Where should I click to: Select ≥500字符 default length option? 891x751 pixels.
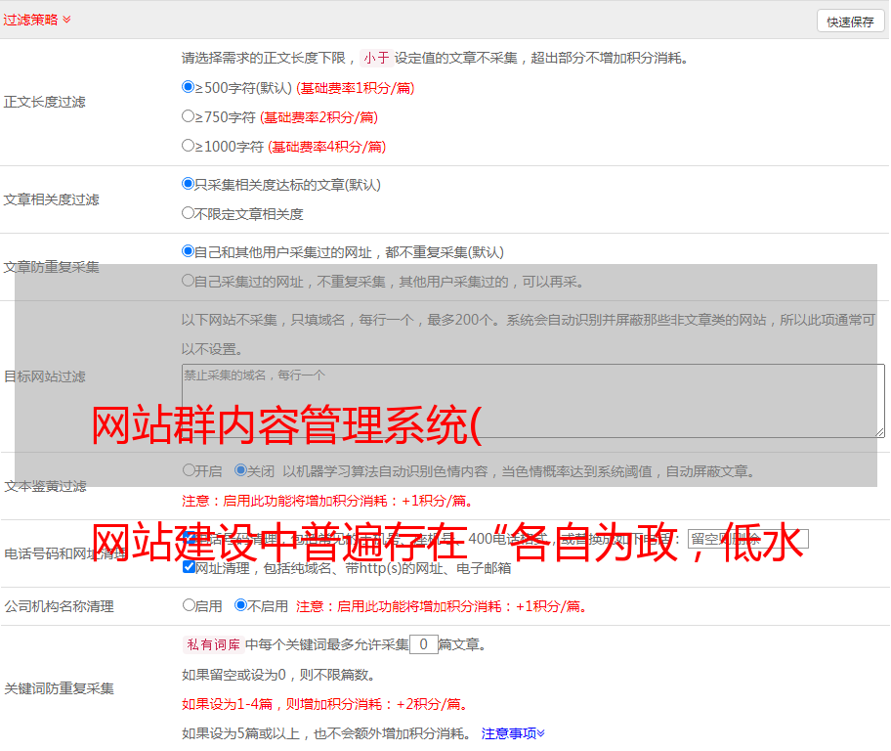(x=188, y=86)
